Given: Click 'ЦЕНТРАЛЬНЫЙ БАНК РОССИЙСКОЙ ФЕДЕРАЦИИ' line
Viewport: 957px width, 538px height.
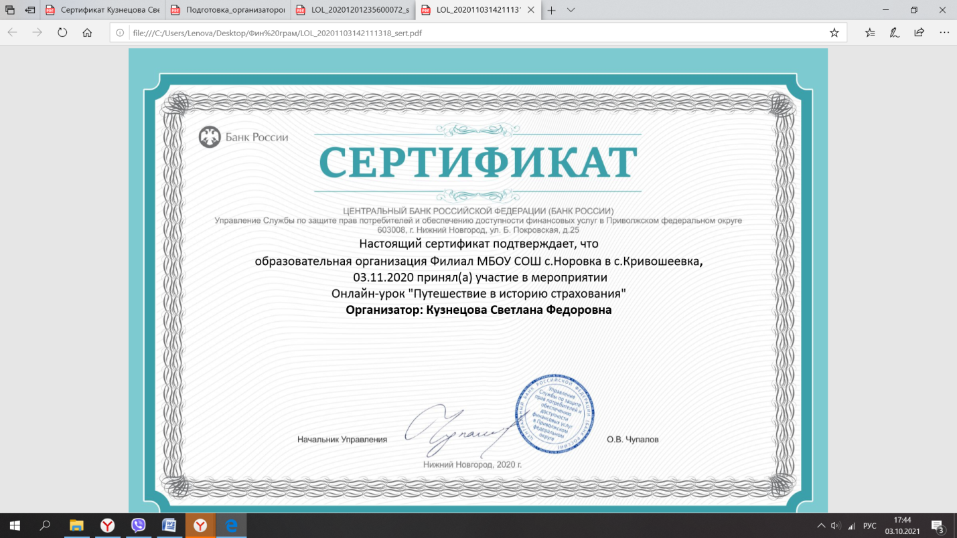Looking at the screenshot, I should point(478,211).
